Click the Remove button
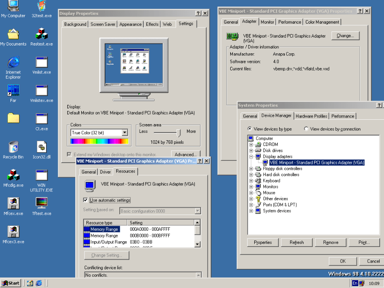Image resolution: width=384 pixels, height=288 pixels. point(331,243)
